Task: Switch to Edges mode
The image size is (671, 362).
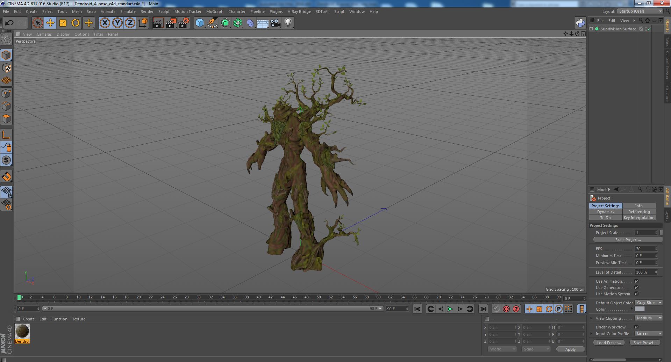Action: pos(6,106)
